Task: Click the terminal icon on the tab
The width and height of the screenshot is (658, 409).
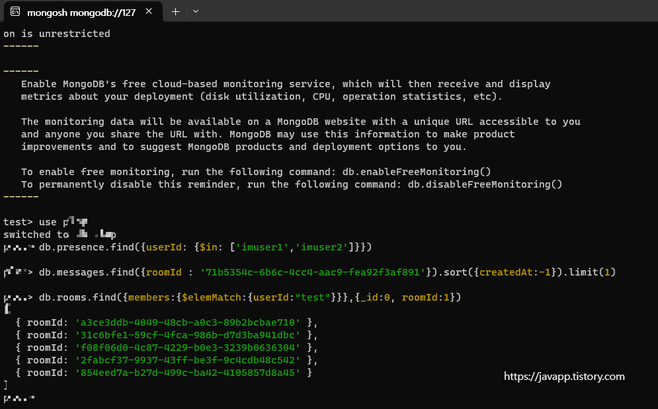Action: [x=15, y=12]
